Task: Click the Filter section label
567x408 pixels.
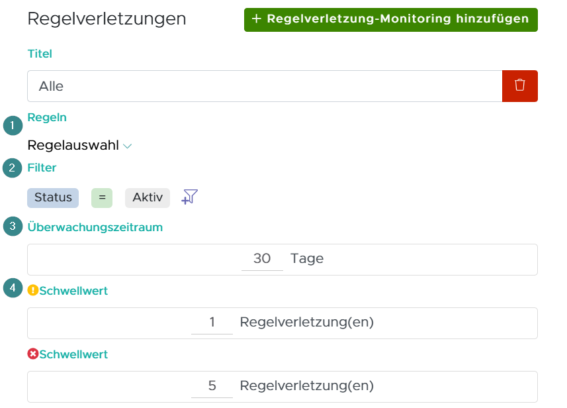Action: (x=42, y=168)
